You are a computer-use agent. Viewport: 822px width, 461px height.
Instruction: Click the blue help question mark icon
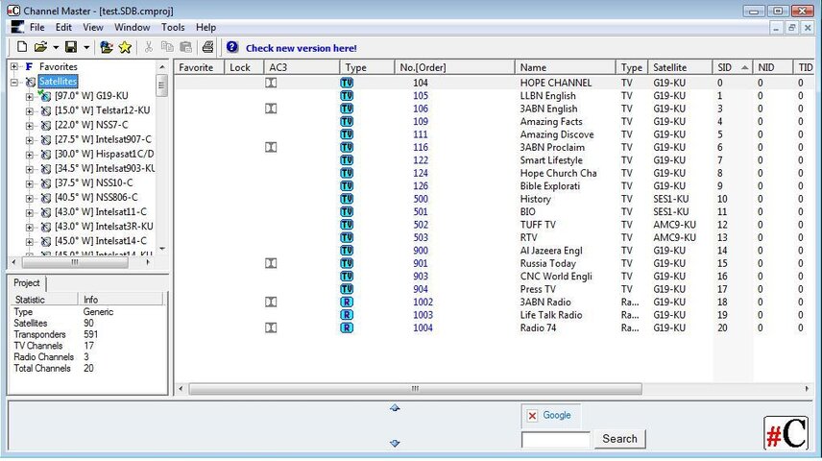232,47
